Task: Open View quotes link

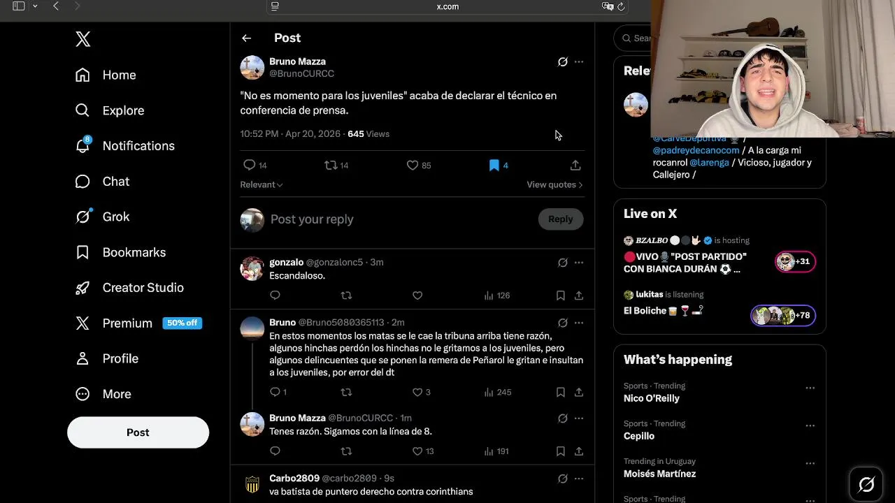Action: point(554,184)
